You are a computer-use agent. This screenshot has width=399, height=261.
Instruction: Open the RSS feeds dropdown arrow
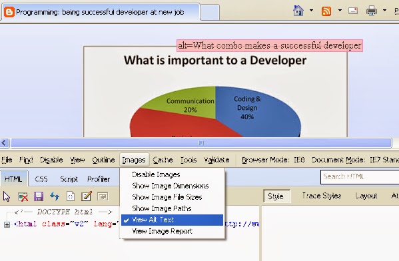pos(340,11)
